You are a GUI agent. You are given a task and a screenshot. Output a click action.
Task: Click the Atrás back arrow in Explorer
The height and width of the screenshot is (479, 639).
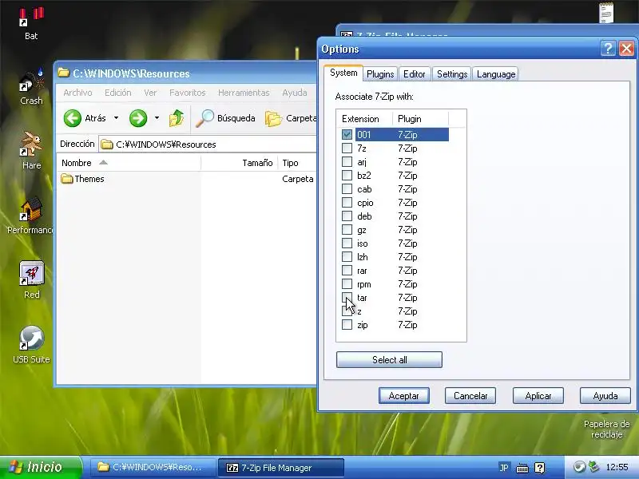tap(73, 118)
